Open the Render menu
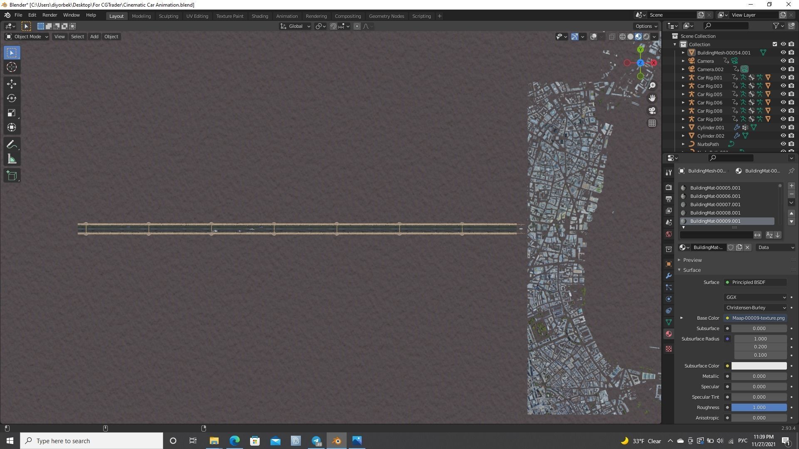 click(50, 15)
